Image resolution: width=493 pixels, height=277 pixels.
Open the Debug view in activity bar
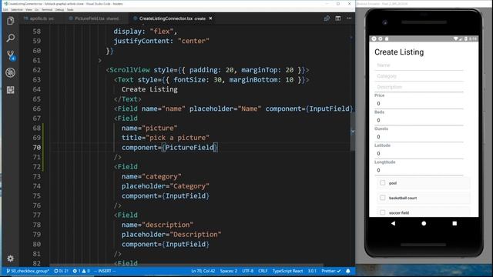tap(10, 72)
